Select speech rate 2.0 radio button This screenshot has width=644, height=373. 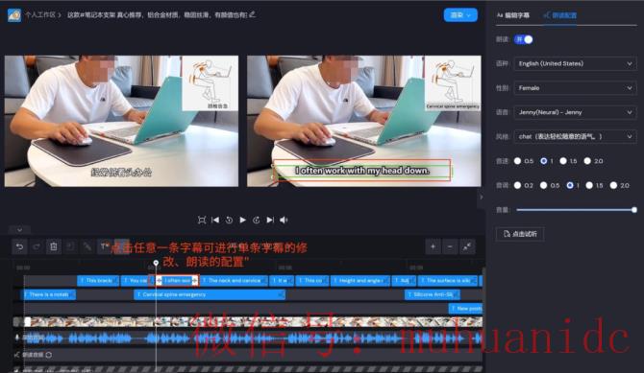(587, 161)
